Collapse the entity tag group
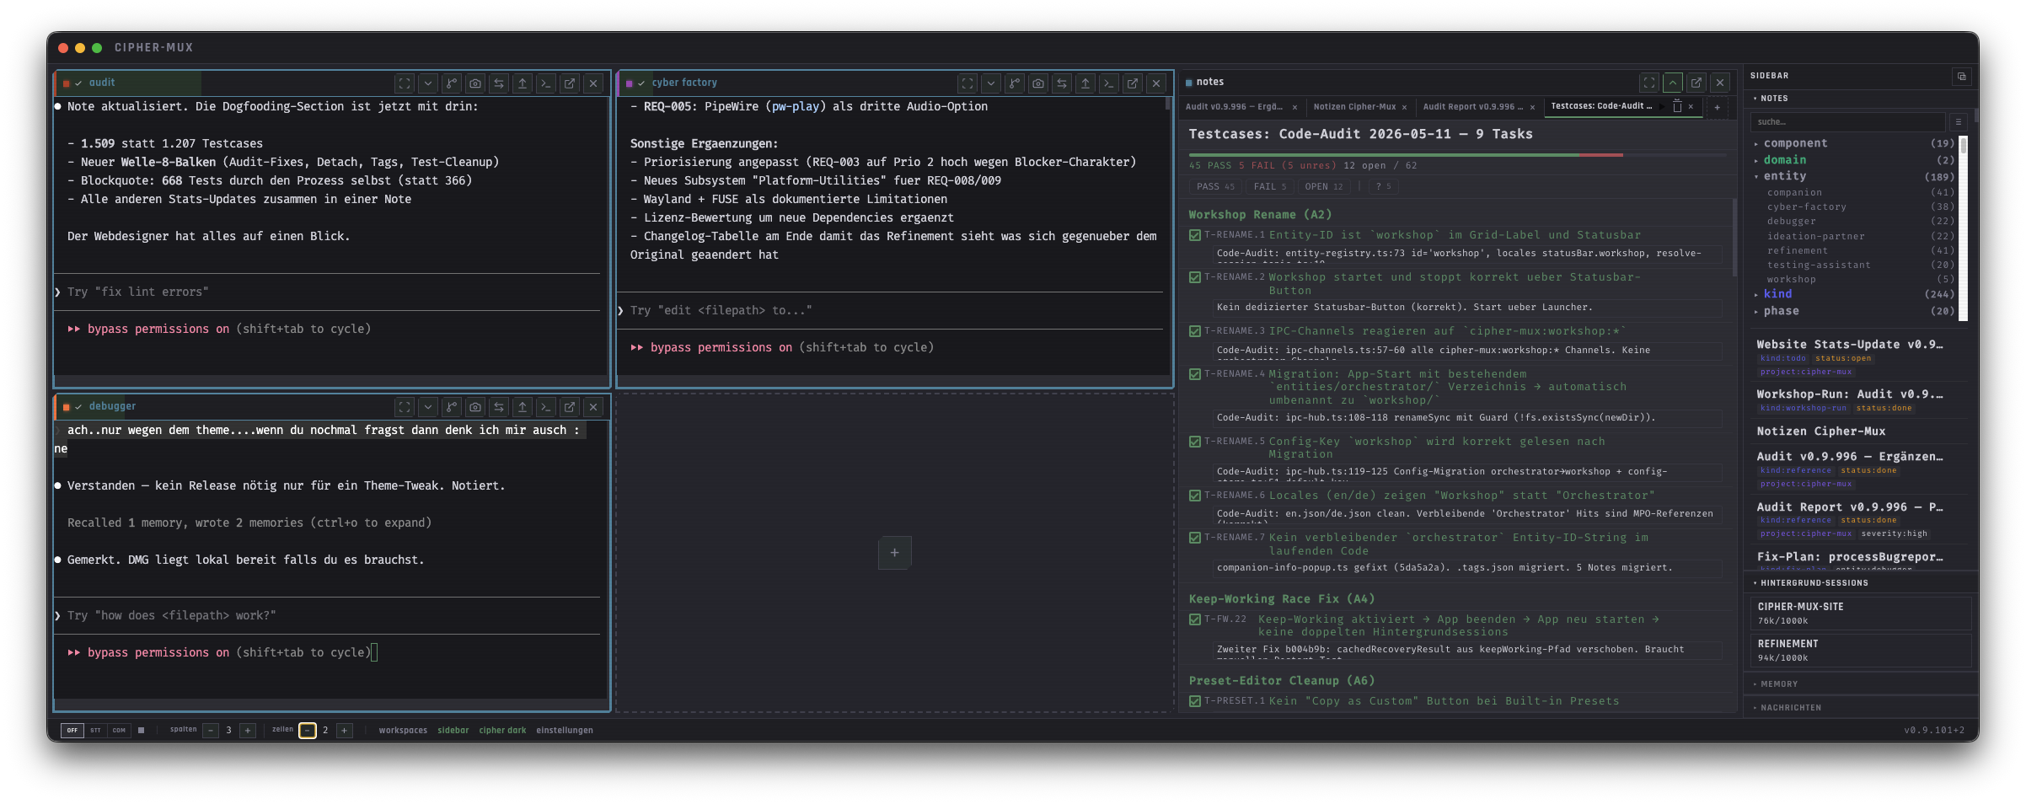Screen dimensions: 2026x804 click(x=1854, y=176)
